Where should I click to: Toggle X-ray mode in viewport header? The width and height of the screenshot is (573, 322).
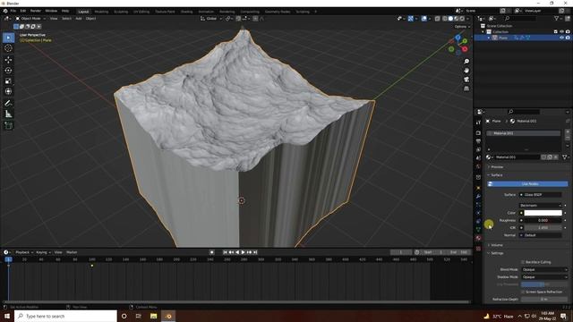point(438,18)
